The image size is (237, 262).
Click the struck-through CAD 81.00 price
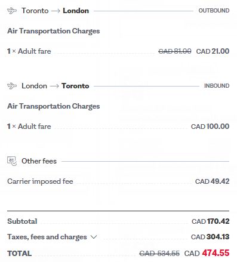pos(175,51)
